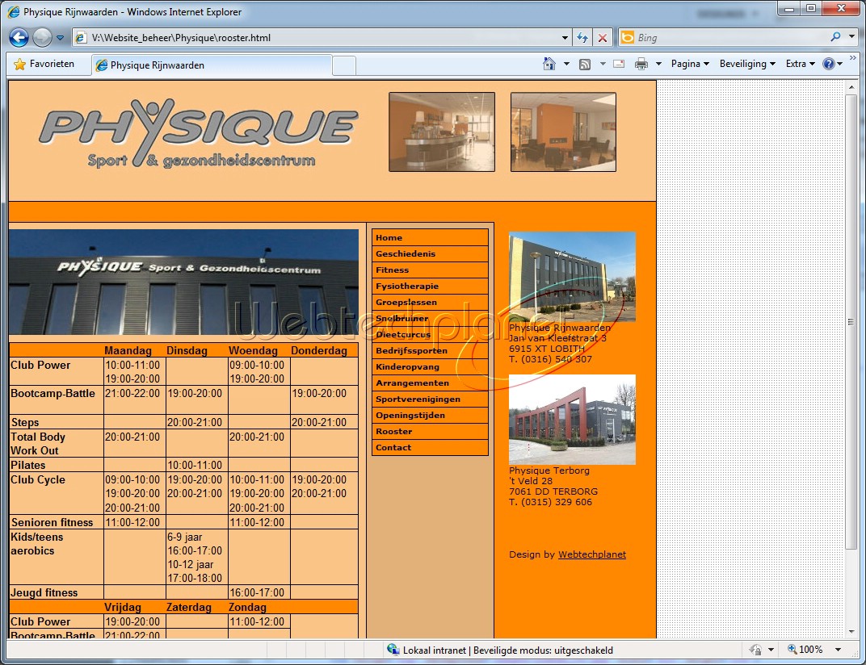
Task: Click the Help question mark icon
Action: 829,64
